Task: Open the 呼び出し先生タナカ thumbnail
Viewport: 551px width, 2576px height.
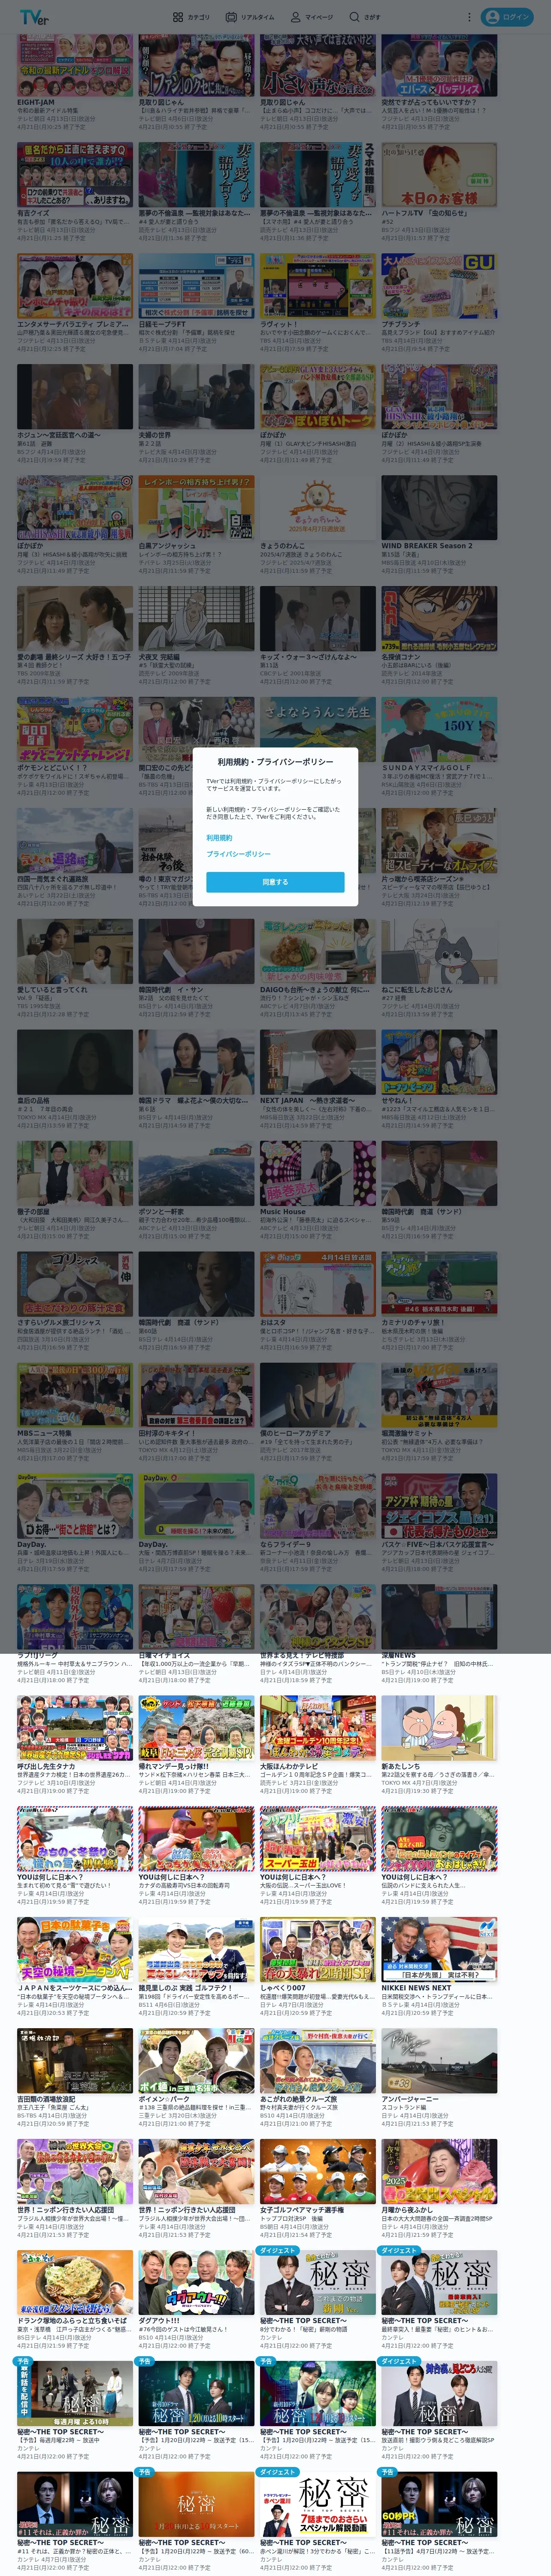Action: click(75, 1728)
